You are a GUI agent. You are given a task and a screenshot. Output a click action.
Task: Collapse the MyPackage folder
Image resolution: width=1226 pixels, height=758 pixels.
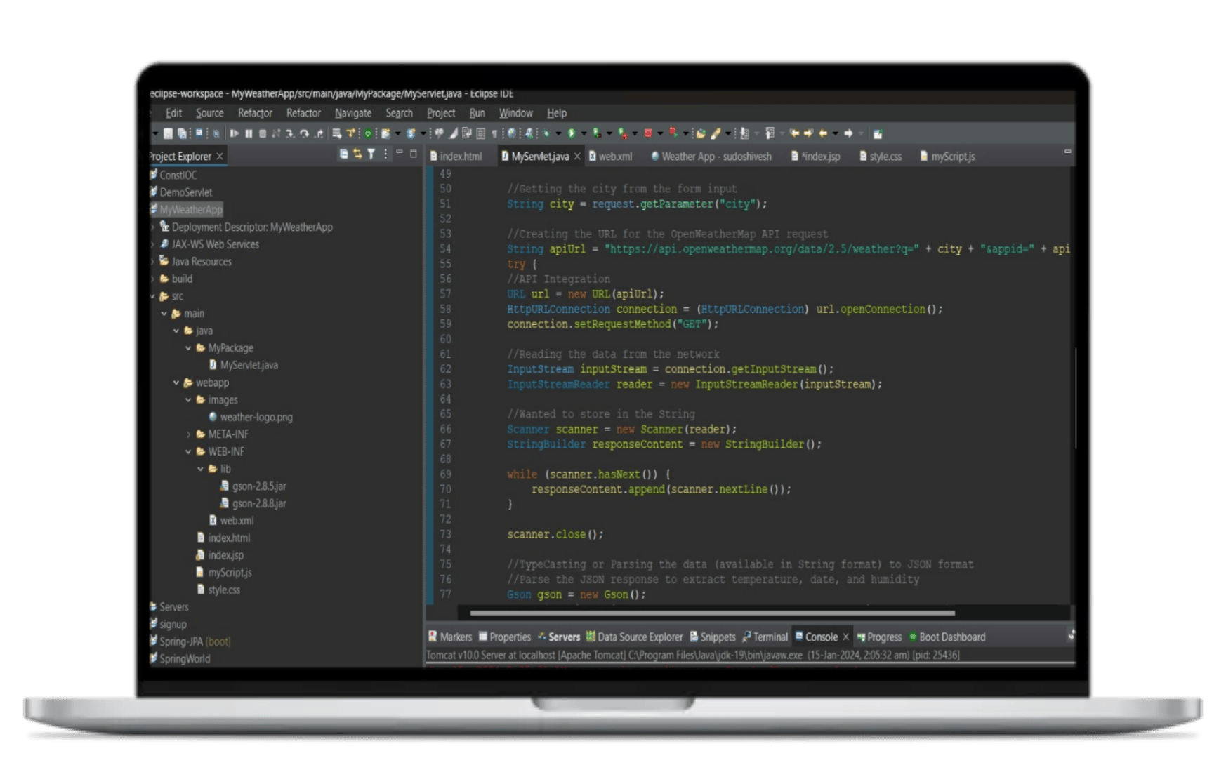click(x=188, y=348)
